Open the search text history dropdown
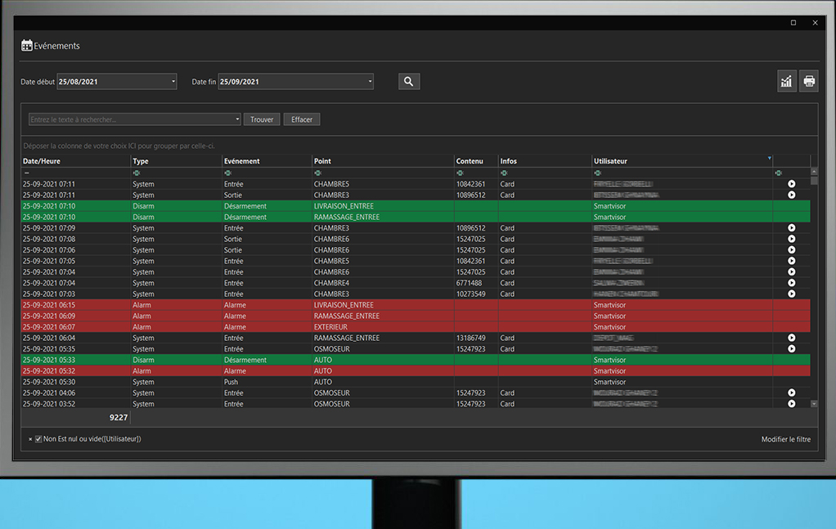The width and height of the screenshot is (836, 529). click(x=237, y=119)
